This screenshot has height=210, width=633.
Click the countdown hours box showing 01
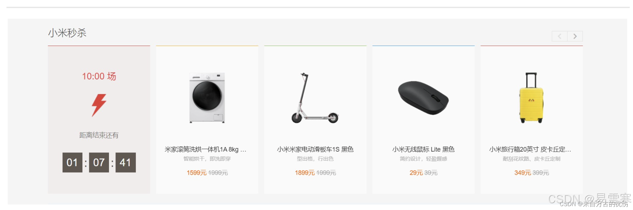[72, 163]
